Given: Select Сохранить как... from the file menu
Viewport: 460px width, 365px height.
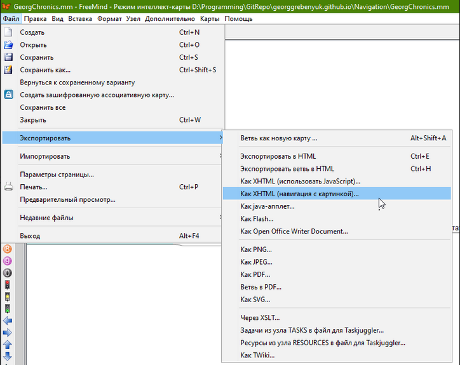Looking at the screenshot, I should pos(45,70).
